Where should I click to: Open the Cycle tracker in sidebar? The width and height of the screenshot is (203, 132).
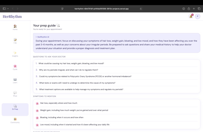click(x=15, y=67)
